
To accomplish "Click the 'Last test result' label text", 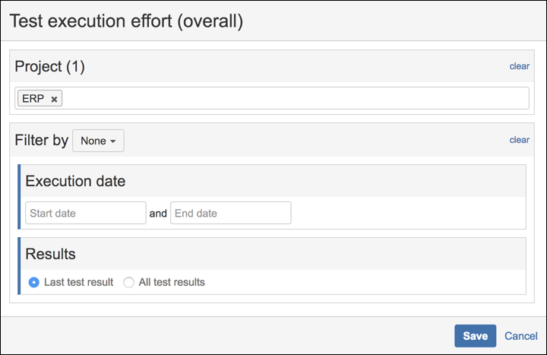I will coord(78,282).
